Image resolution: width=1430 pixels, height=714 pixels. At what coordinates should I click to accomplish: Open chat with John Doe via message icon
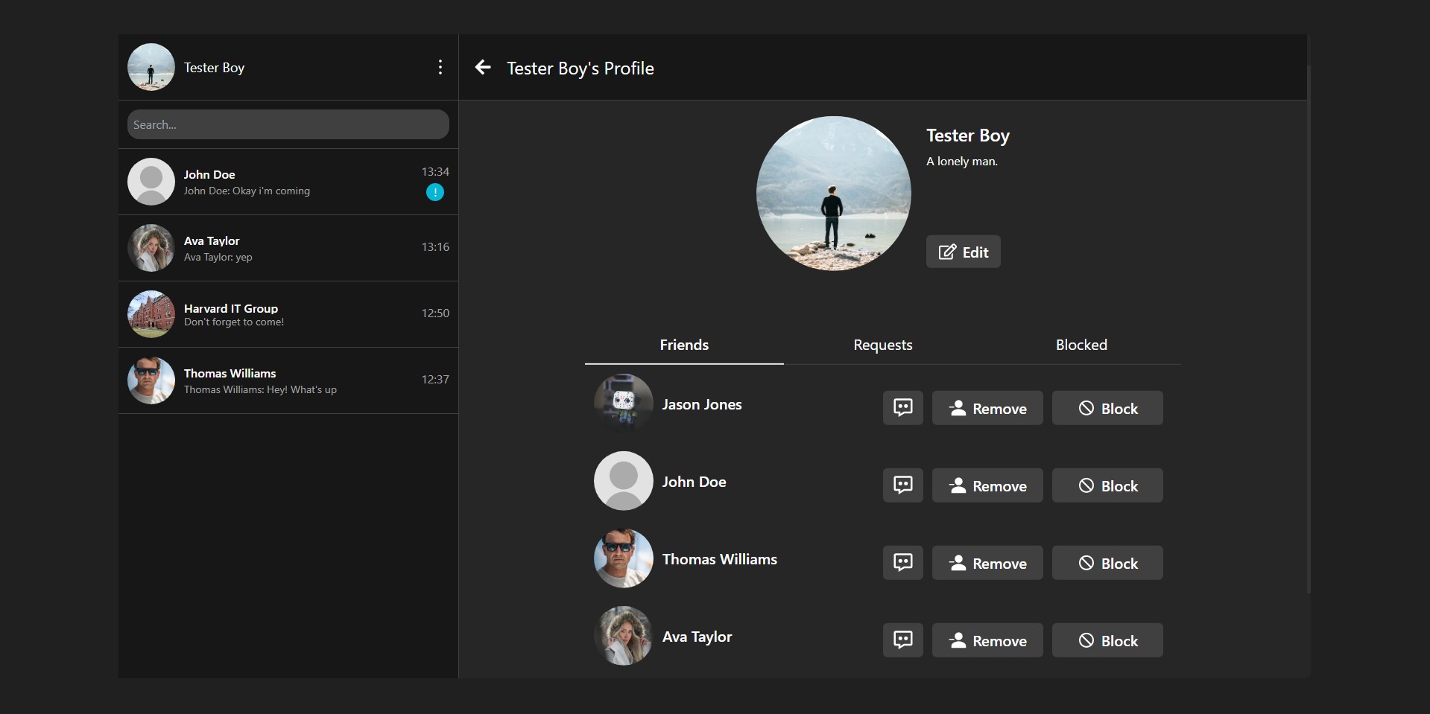point(902,485)
